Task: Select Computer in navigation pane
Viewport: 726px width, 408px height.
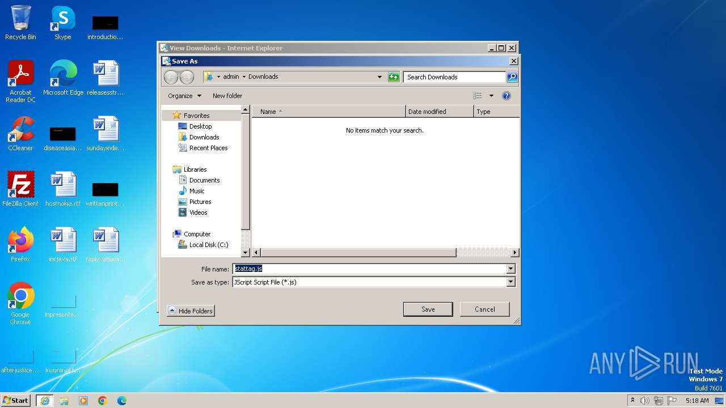Action: (197, 234)
